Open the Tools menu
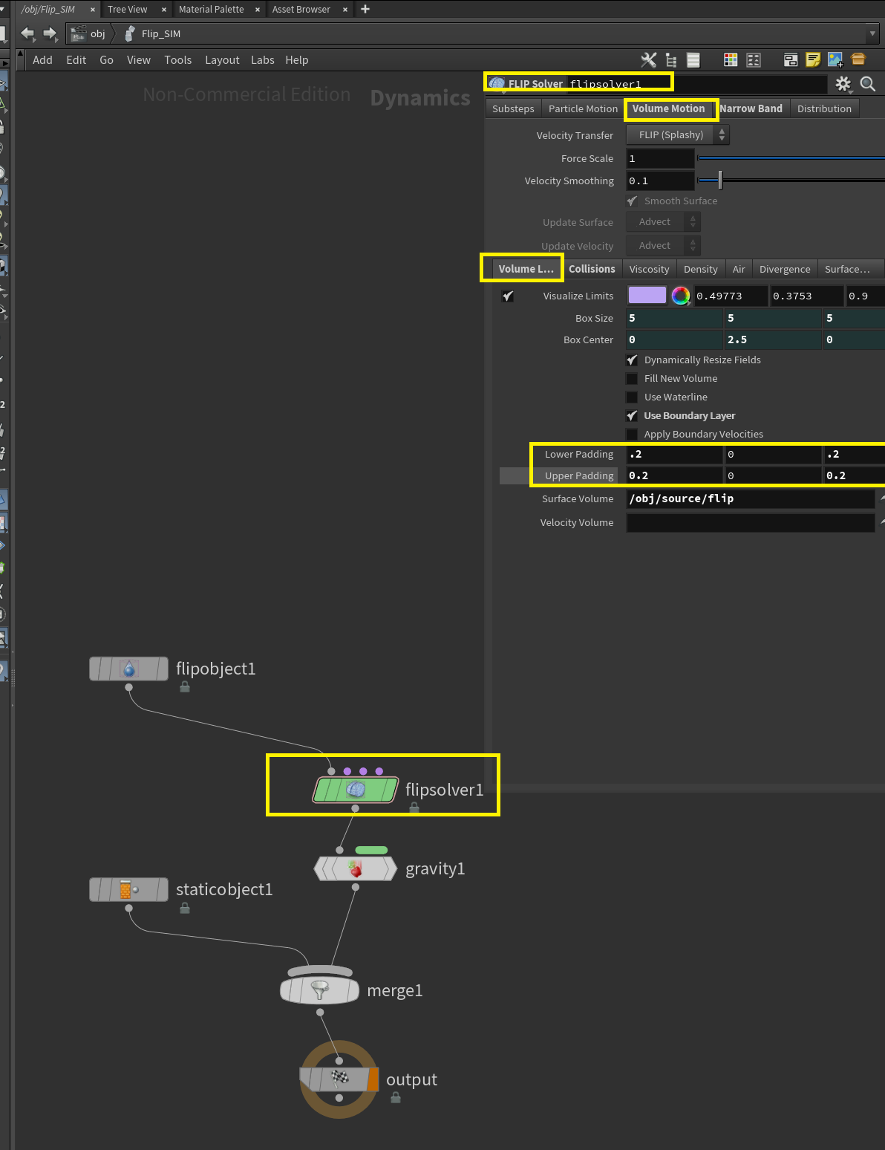The image size is (885, 1150). point(178,60)
